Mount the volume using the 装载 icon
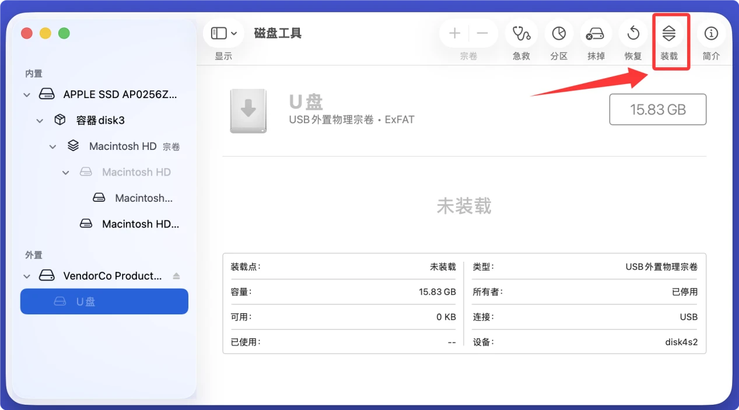The image size is (739, 410). click(670, 33)
